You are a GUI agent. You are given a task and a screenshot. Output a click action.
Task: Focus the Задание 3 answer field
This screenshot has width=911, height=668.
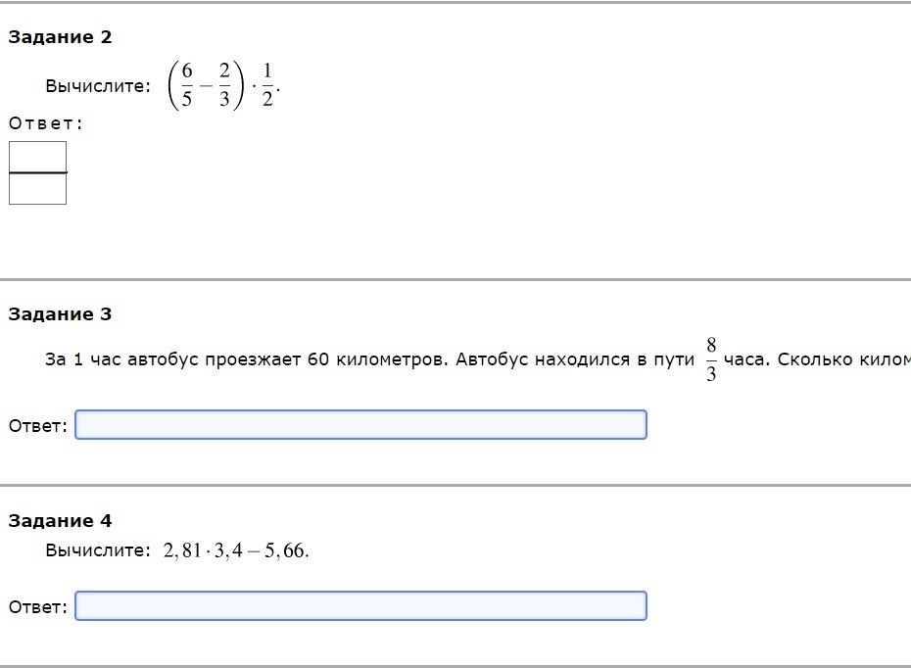click(360, 425)
